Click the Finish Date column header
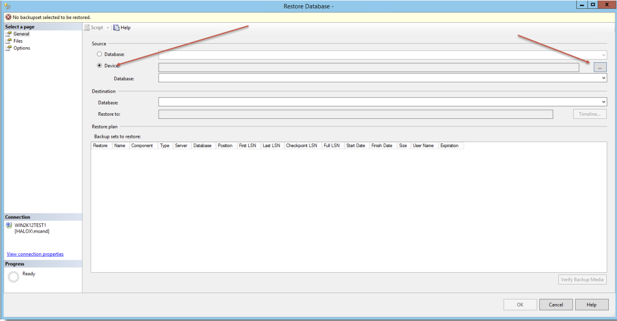Viewport: 617px width, 321px height. click(x=383, y=146)
